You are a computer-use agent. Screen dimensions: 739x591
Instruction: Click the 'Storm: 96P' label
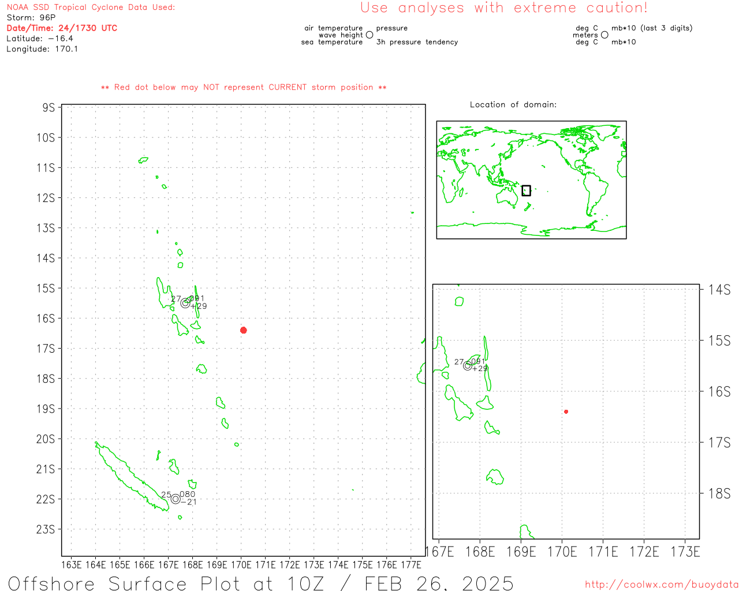[x=31, y=18]
